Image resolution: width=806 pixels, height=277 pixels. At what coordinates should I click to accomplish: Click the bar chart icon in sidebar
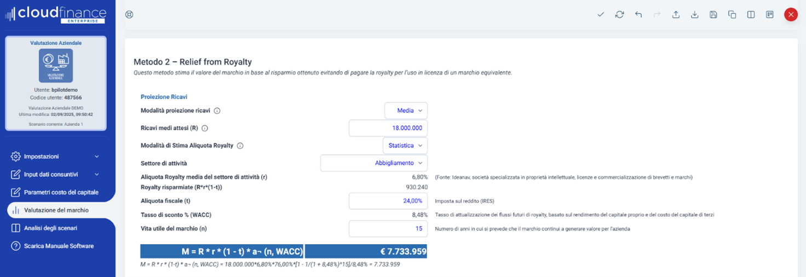(15, 210)
